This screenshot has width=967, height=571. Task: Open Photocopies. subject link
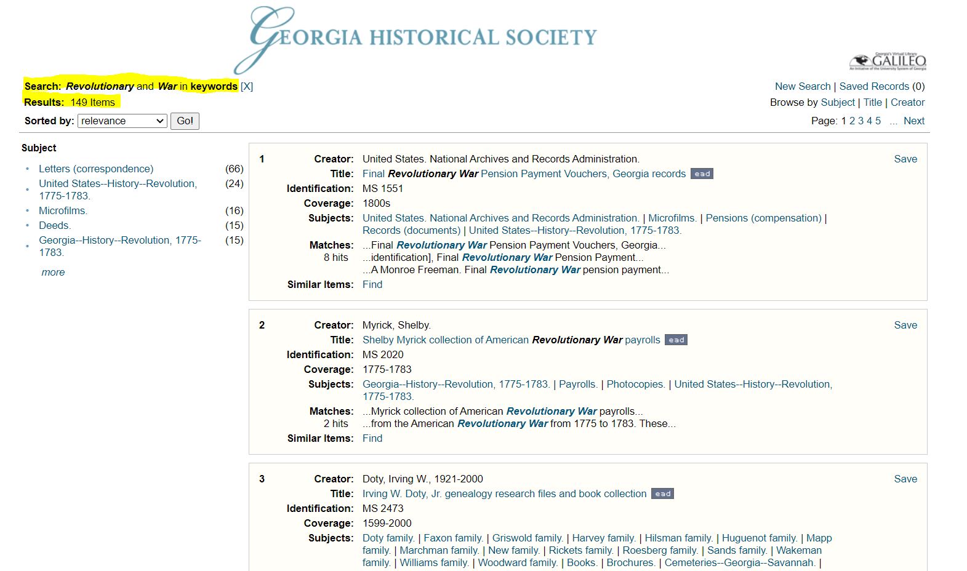point(636,384)
